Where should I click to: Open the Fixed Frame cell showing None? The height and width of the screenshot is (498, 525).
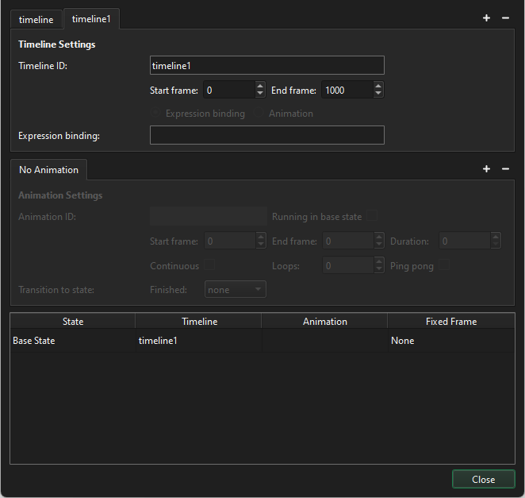click(450, 341)
